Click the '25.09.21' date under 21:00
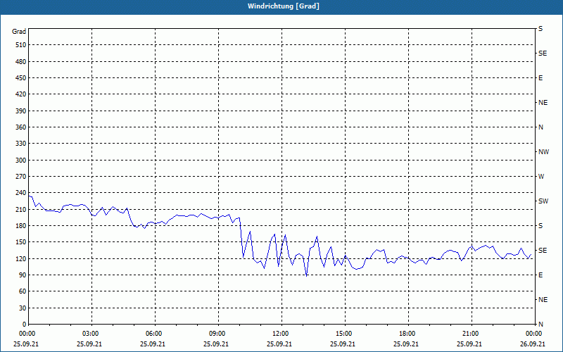Image resolution: width=563 pixels, height=352 pixels. (x=469, y=344)
